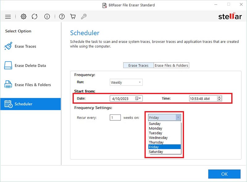Screen dimensions: 247x182
Task: Click the update refresh icon
Action: pos(35,16)
